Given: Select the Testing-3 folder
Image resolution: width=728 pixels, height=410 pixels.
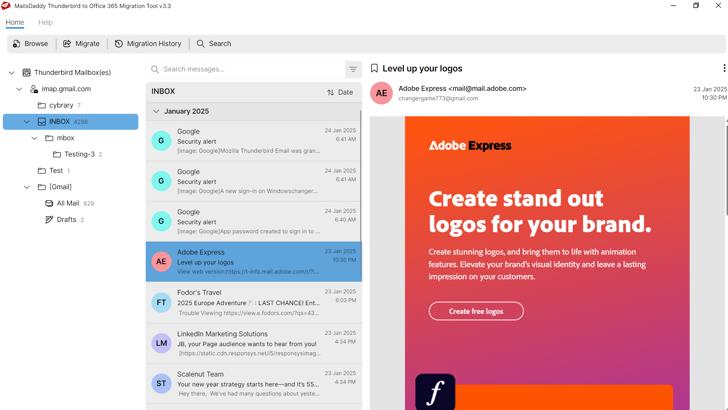Looking at the screenshot, I should coord(70,154).
